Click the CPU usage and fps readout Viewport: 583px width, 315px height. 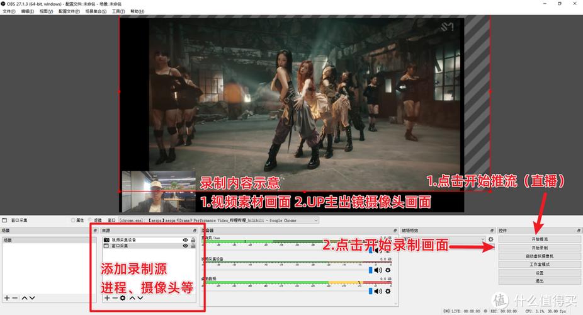545,311
